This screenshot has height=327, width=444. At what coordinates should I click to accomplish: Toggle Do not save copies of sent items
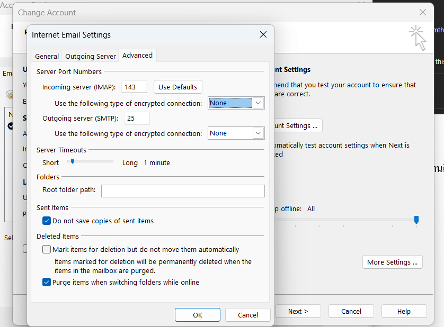pos(47,221)
